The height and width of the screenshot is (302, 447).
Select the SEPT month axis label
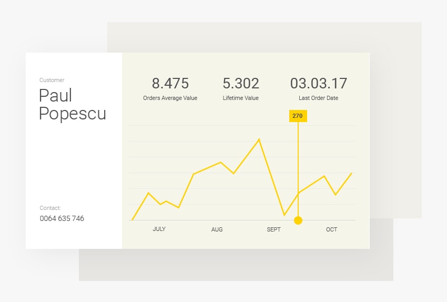point(273,229)
